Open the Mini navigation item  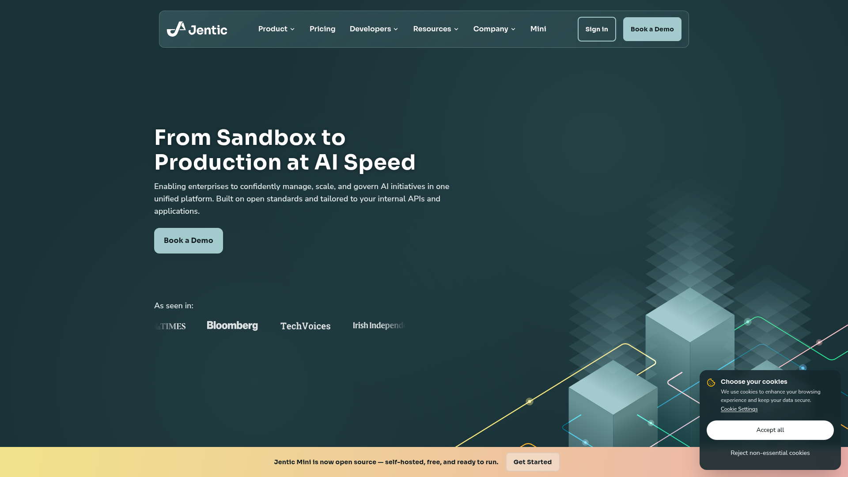coord(538,29)
